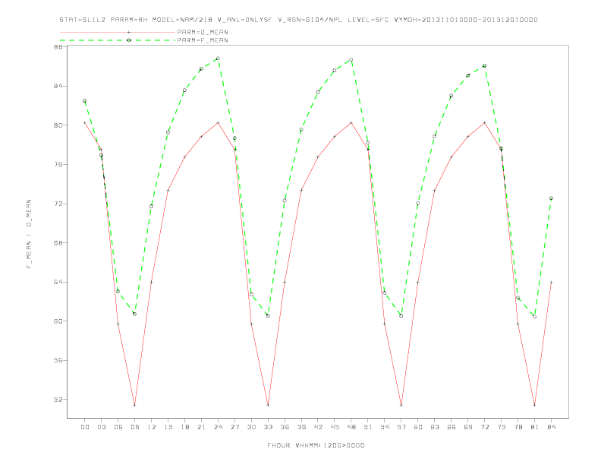Click y-axis tick label 56
Viewport: 601px width, 465px height.
click(x=58, y=360)
